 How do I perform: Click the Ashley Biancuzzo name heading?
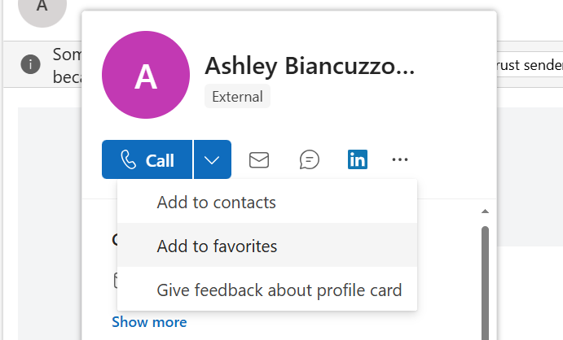310,66
